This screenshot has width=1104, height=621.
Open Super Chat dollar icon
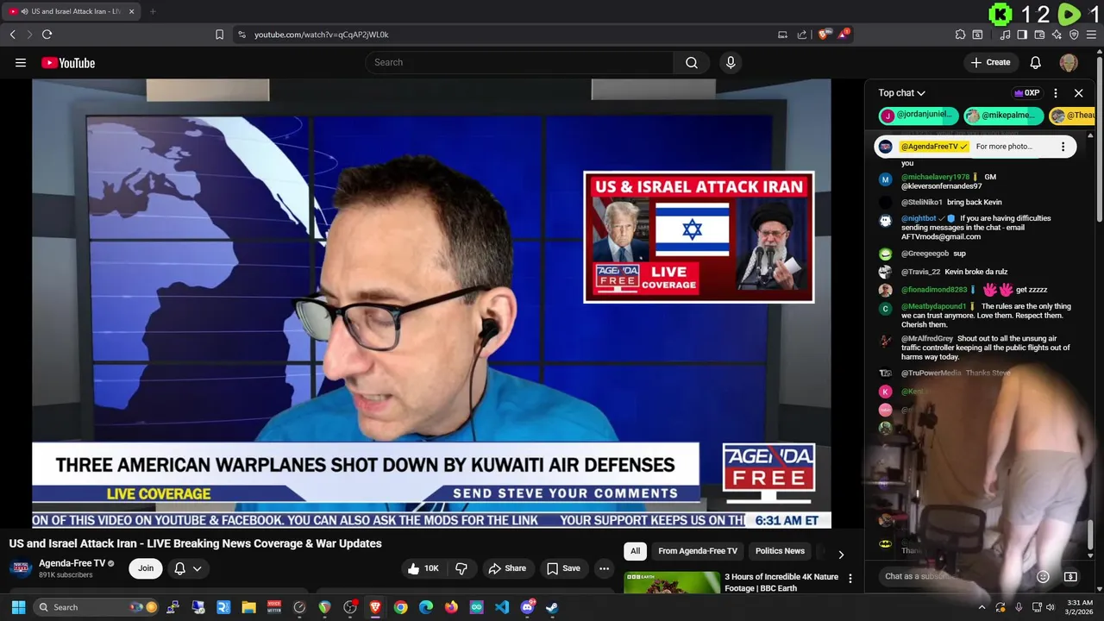pos(1070,576)
